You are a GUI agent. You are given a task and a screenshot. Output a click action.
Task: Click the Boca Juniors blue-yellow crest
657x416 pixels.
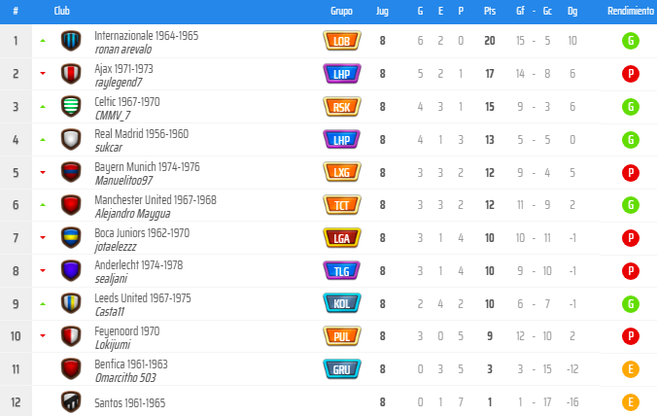[x=71, y=237]
